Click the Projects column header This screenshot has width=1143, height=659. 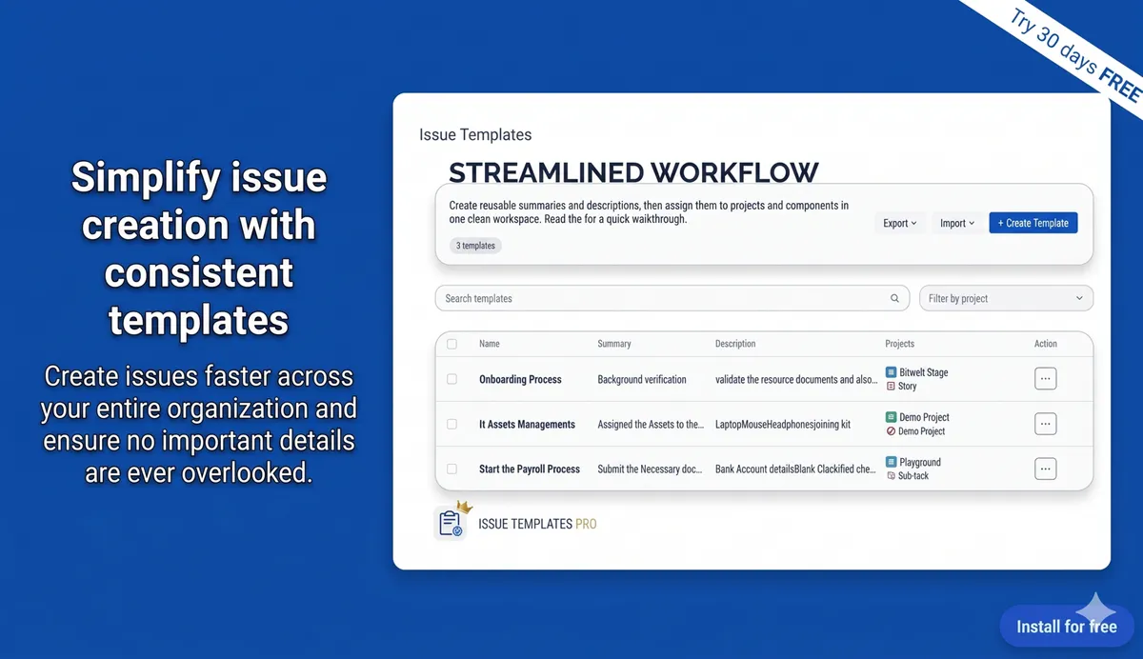pos(899,344)
